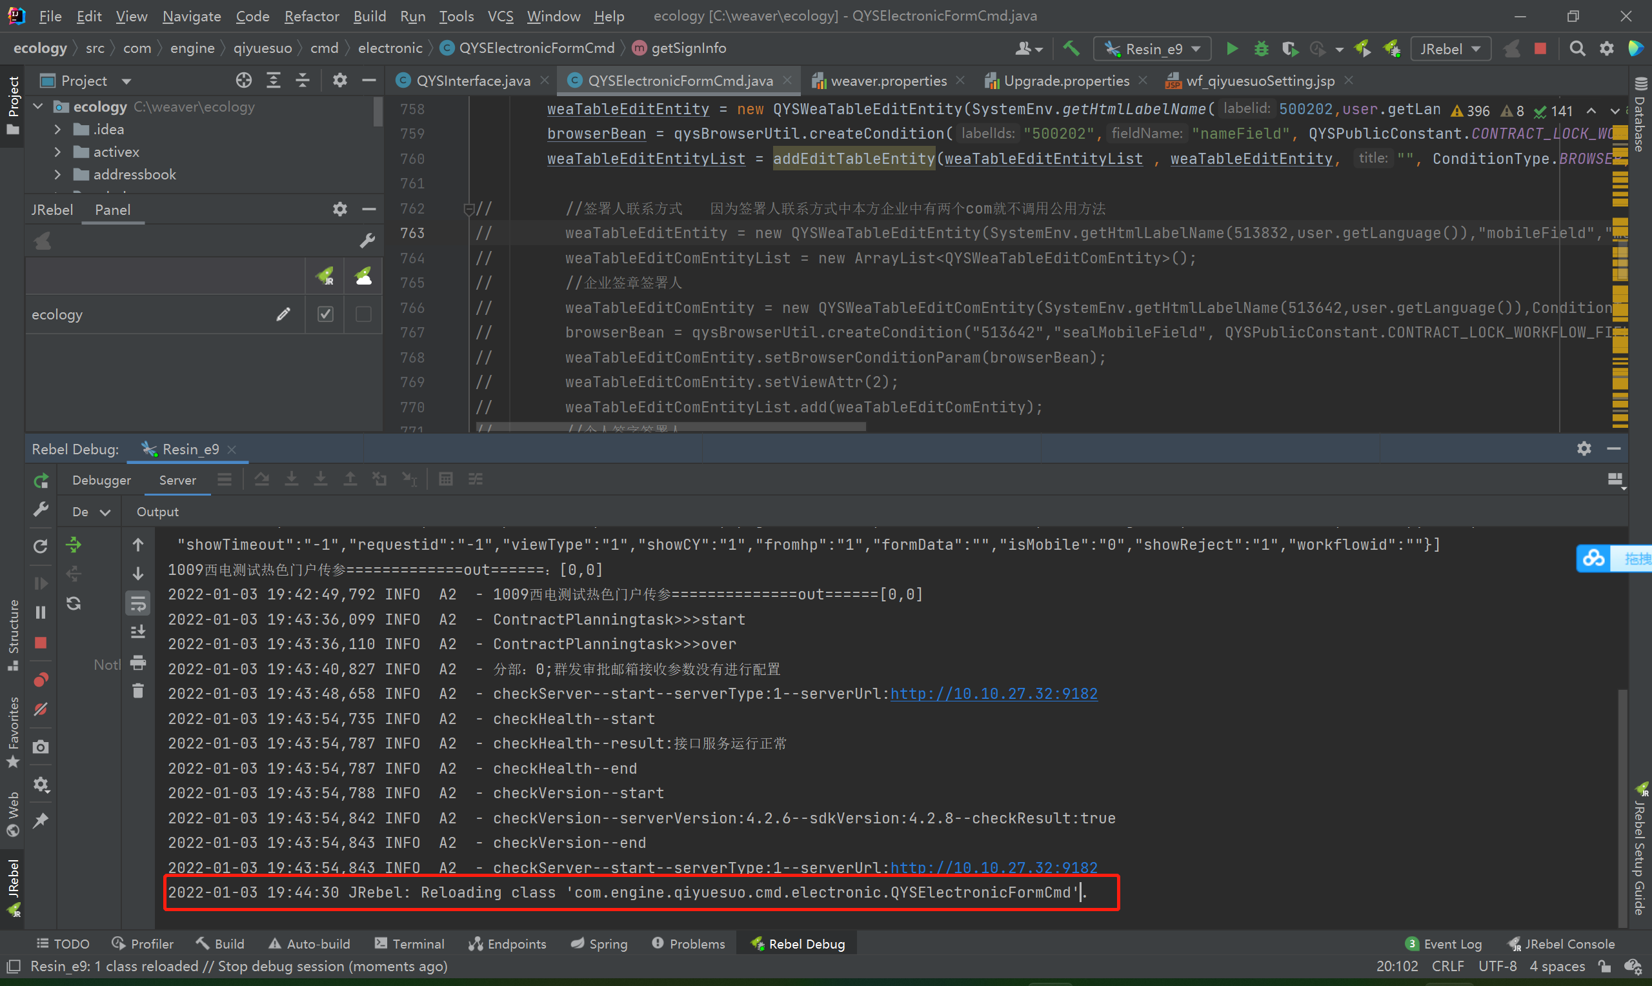This screenshot has height=986, width=1652.
Task: View breakpoints with the red circles icon
Action: tap(41, 679)
